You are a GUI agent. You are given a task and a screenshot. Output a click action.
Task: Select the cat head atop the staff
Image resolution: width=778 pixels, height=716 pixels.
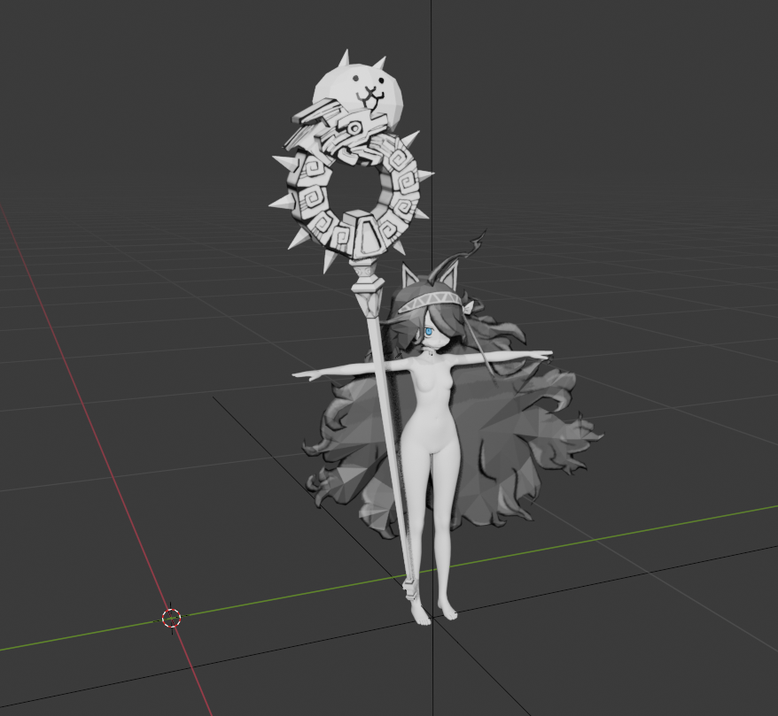[x=359, y=94]
